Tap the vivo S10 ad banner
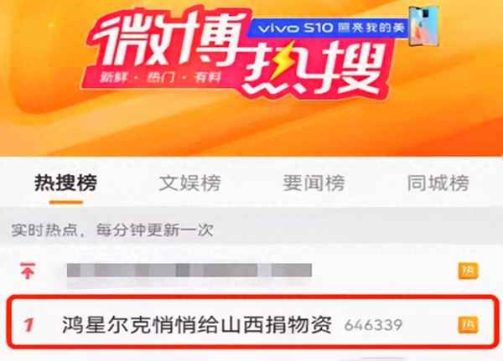The image size is (503, 361). 329,28
